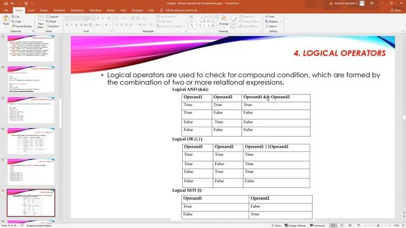Switch to the Design ribbon tab
Viewport: 406px width, 228px height.
point(44,10)
